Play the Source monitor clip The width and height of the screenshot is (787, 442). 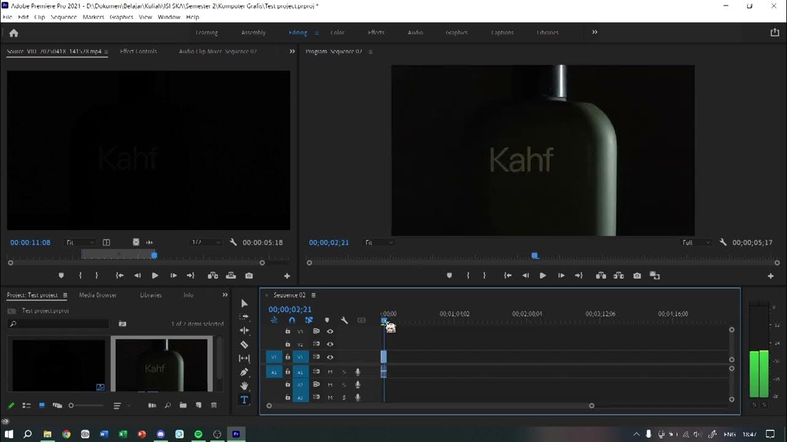pyautogui.click(x=155, y=276)
